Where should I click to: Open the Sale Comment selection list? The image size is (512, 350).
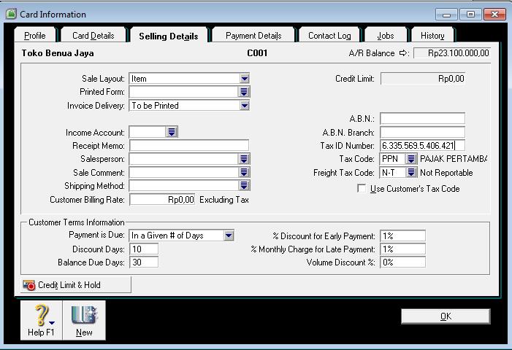[x=244, y=172]
